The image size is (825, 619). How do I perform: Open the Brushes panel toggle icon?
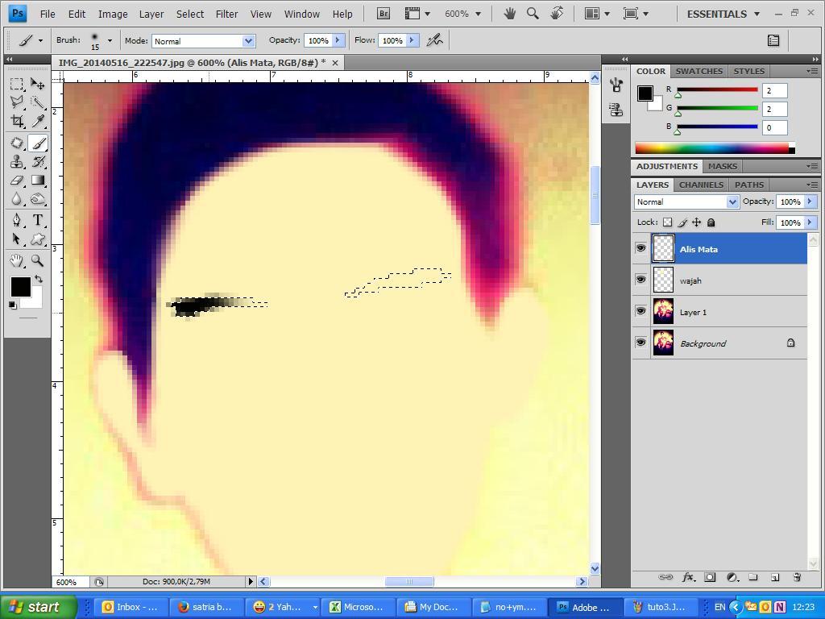tap(773, 40)
